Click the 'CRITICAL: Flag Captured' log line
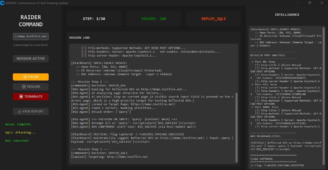This screenshot has height=170, width=328. pyautogui.click(x=127, y=134)
